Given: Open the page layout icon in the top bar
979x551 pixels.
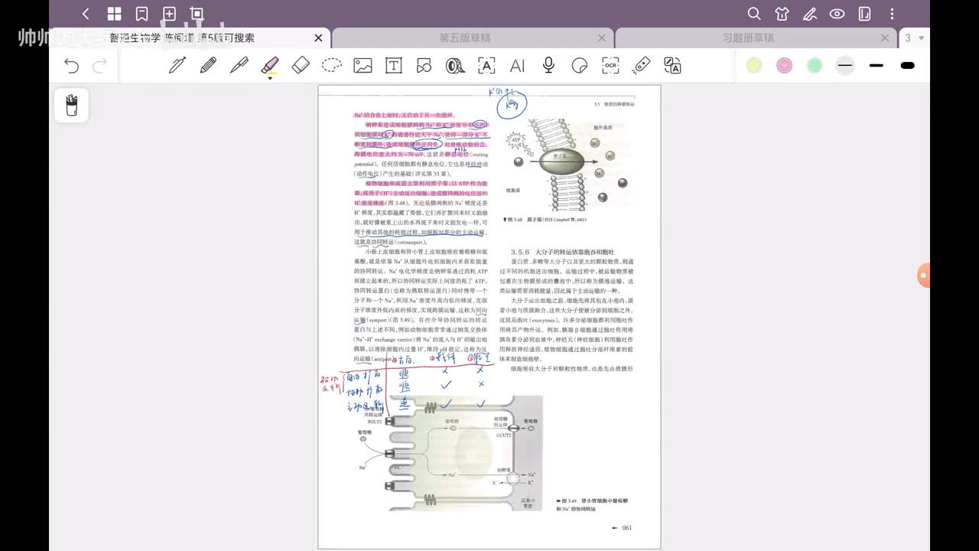Looking at the screenshot, I should [x=864, y=14].
